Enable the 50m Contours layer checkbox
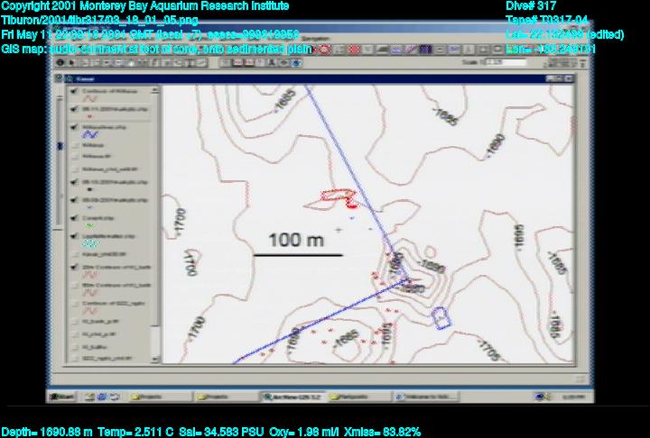 [75, 286]
